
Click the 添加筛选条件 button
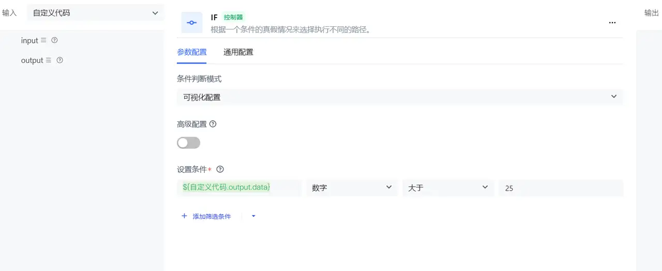(x=206, y=216)
